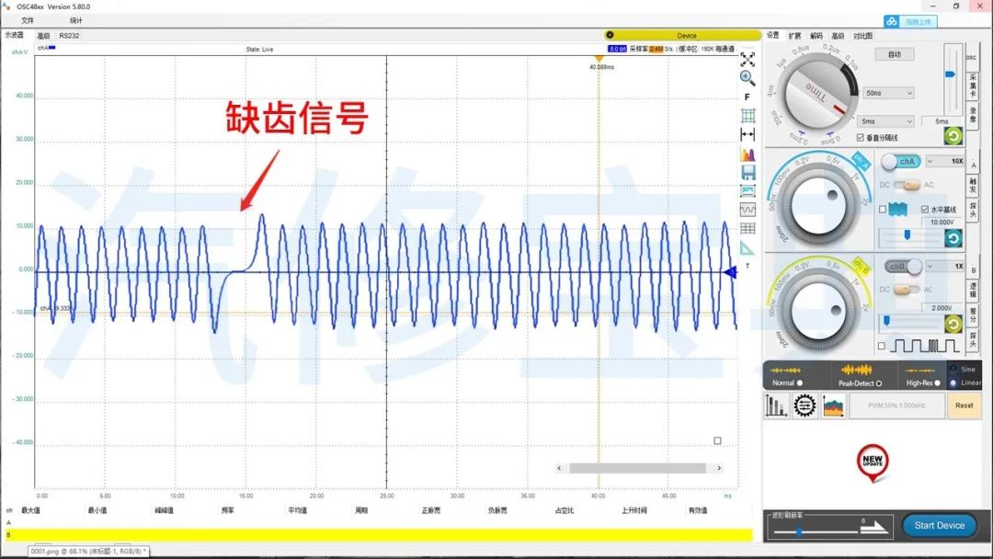Toggle the horizontal baseline checkbox

point(925,209)
